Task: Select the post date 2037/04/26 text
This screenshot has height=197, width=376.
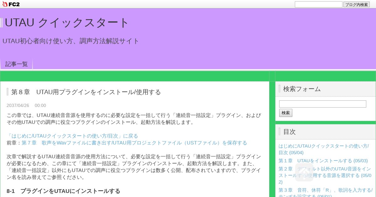Action: pyautogui.click(x=18, y=105)
